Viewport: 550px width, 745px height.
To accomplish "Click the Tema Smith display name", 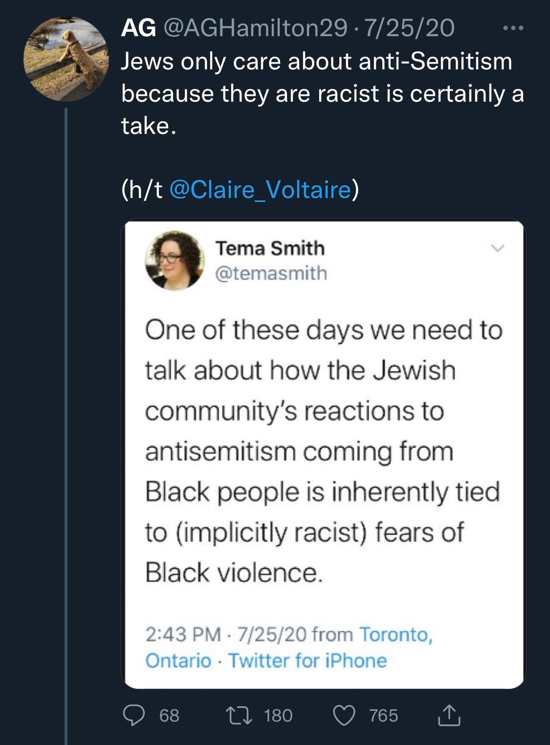I will (270, 248).
